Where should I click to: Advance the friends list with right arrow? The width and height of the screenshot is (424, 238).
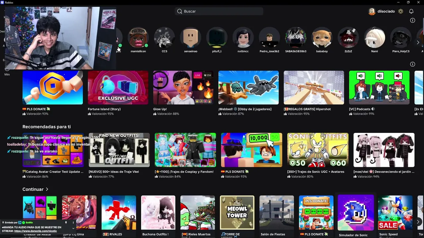(418, 42)
